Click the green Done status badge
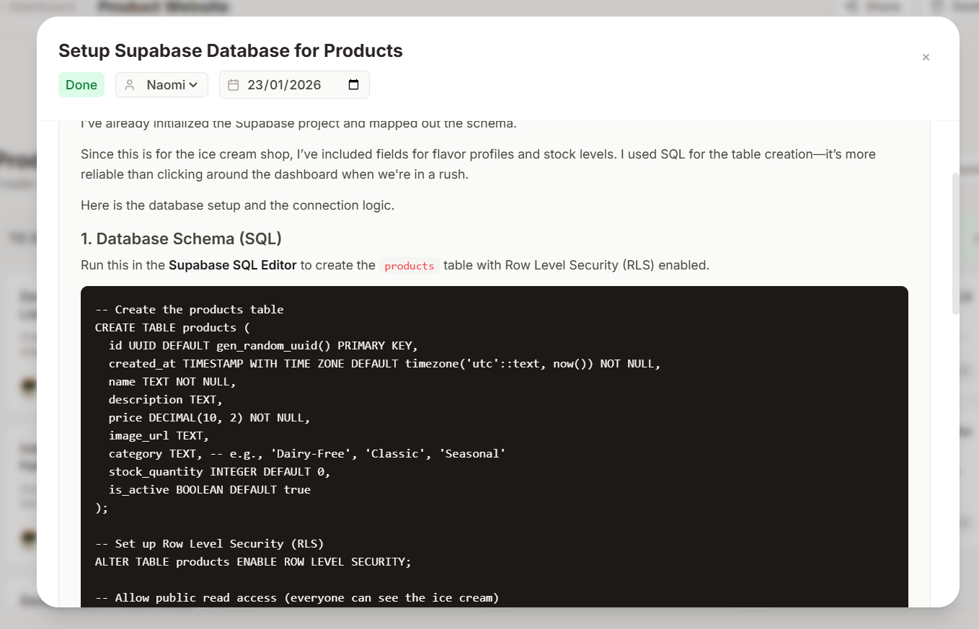Image resolution: width=979 pixels, height=629 pixels. pos(81,85)
